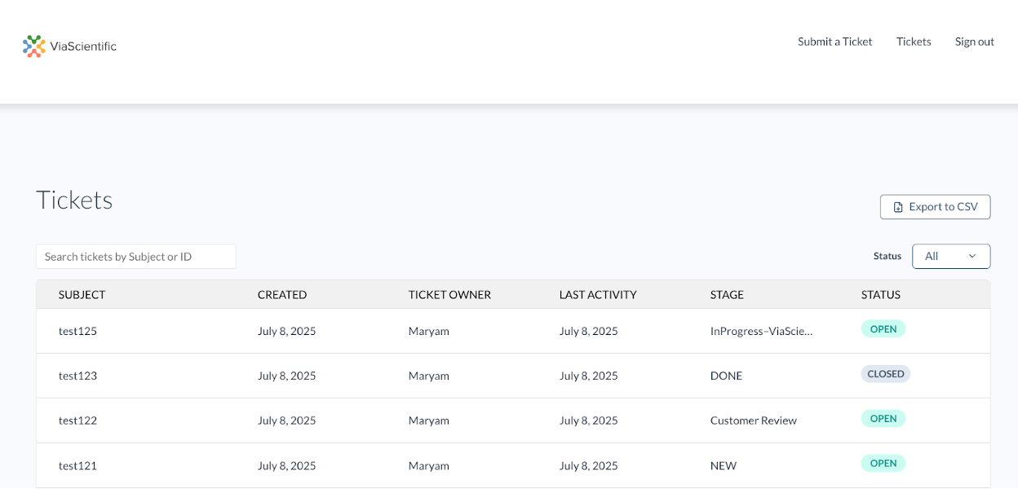Click the CSV file icon in Export button
The height and width of the screenshot is (489, 1018).
898,207
